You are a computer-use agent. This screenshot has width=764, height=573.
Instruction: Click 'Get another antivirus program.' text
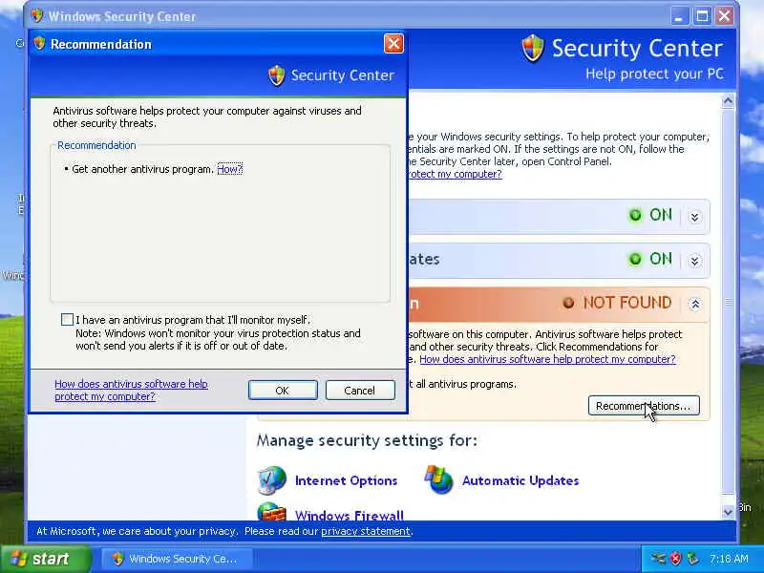[x=142, y=169]
